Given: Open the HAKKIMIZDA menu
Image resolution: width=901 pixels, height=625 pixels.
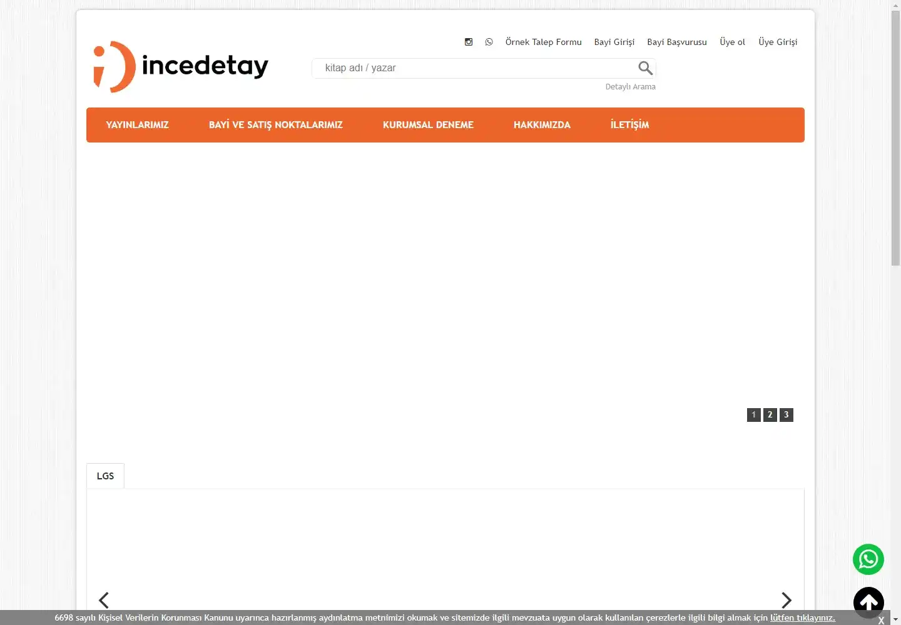Looking at the screenshot, I should [x=542, y=125].
